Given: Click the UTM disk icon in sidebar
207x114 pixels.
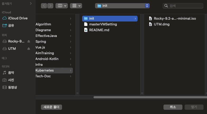Looking at the screenshot, I should coord(4,49).
